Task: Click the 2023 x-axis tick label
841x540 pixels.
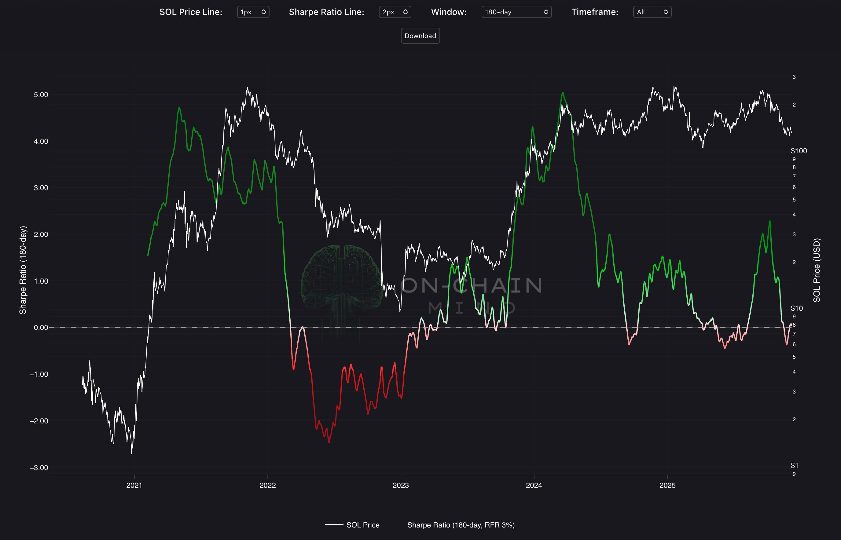Action: point(401,485)
